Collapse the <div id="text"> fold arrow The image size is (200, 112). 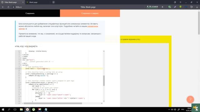pos(21,60)
